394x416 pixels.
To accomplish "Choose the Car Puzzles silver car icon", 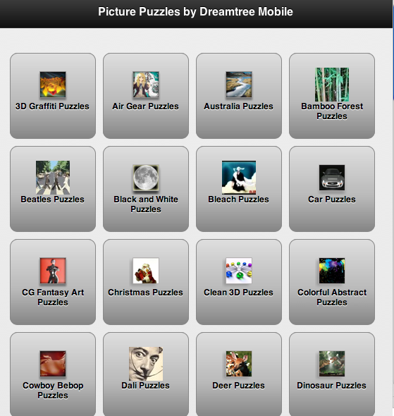I will [x=332, y=178].
